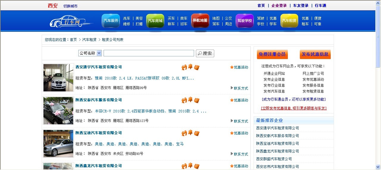This screenshot has width=381, height=170.
Task: Click 首页 in the breadcrumb
Action: pos(74,40)
